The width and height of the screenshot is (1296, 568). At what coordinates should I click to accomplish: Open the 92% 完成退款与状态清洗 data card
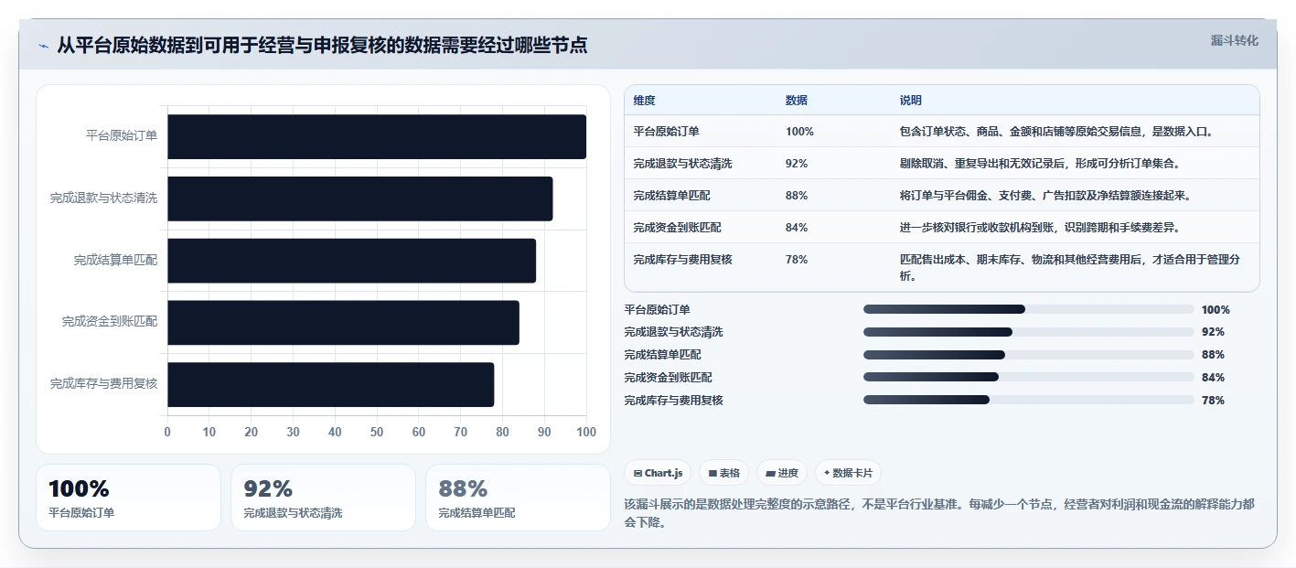[x=323, y=498]
